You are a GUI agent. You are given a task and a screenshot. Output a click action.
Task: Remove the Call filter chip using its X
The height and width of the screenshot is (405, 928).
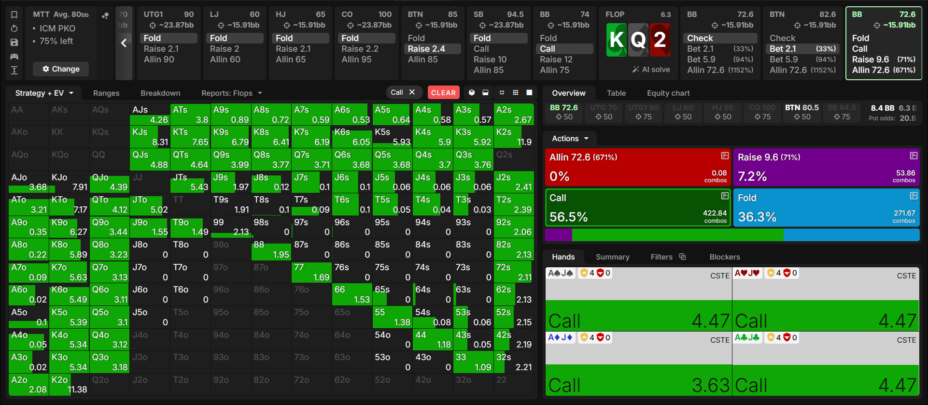click(x=412, y=92)
